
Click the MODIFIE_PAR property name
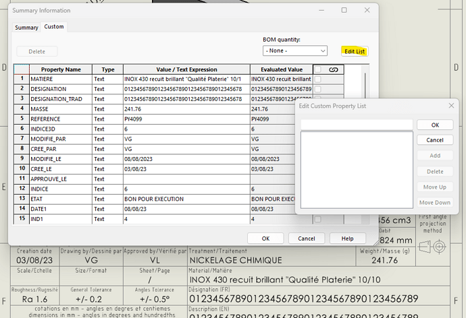(61, 139)
